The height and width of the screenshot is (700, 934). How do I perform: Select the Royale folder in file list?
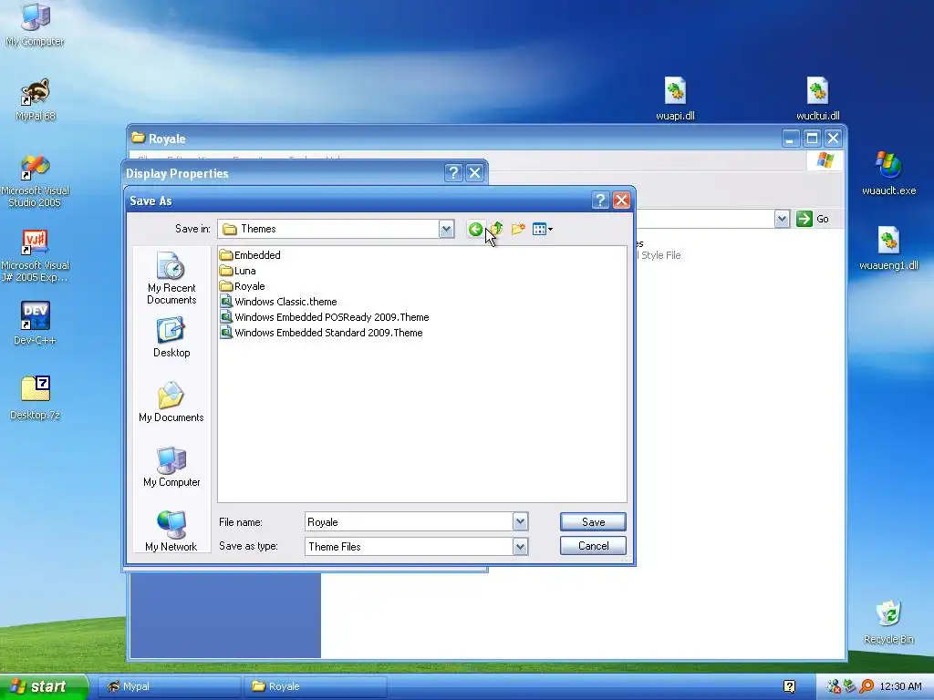coord(243,285)
